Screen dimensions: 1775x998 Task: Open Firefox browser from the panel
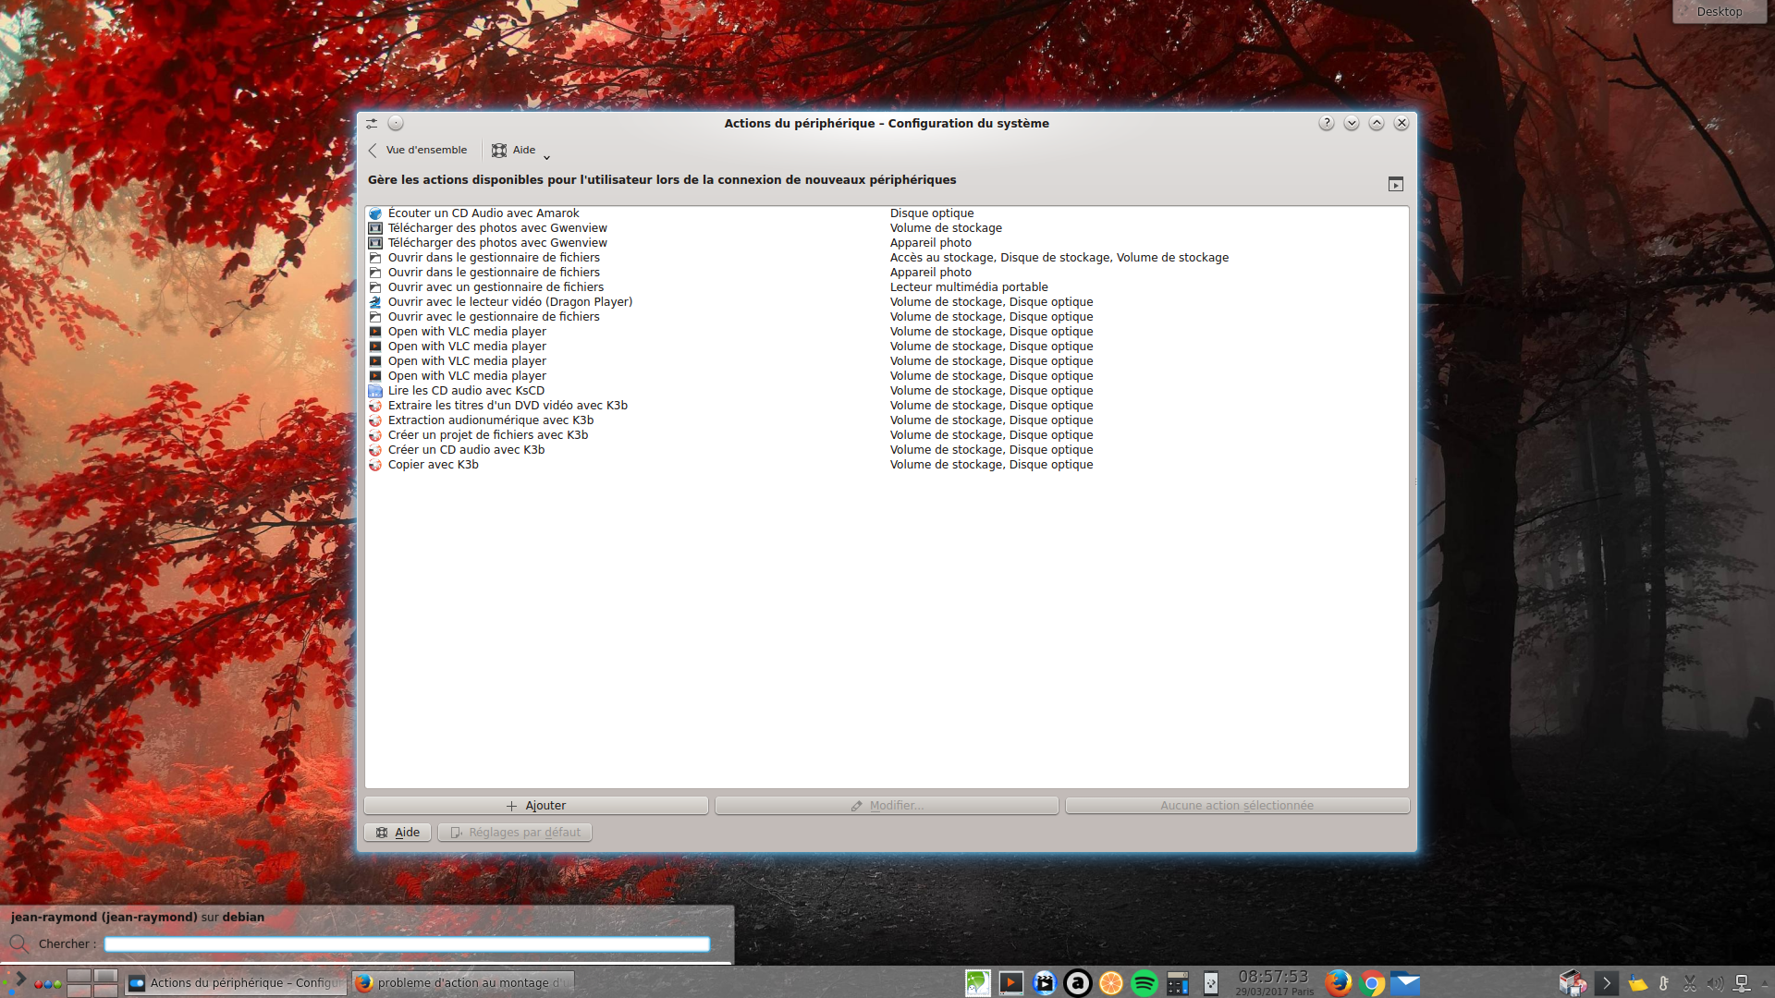pyautogui.click(x=1338, y=983)
